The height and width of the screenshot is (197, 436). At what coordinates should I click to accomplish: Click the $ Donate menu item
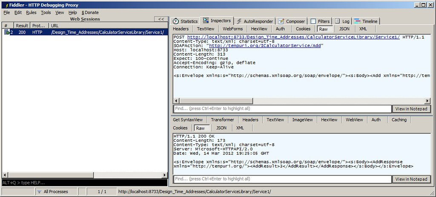90,12
